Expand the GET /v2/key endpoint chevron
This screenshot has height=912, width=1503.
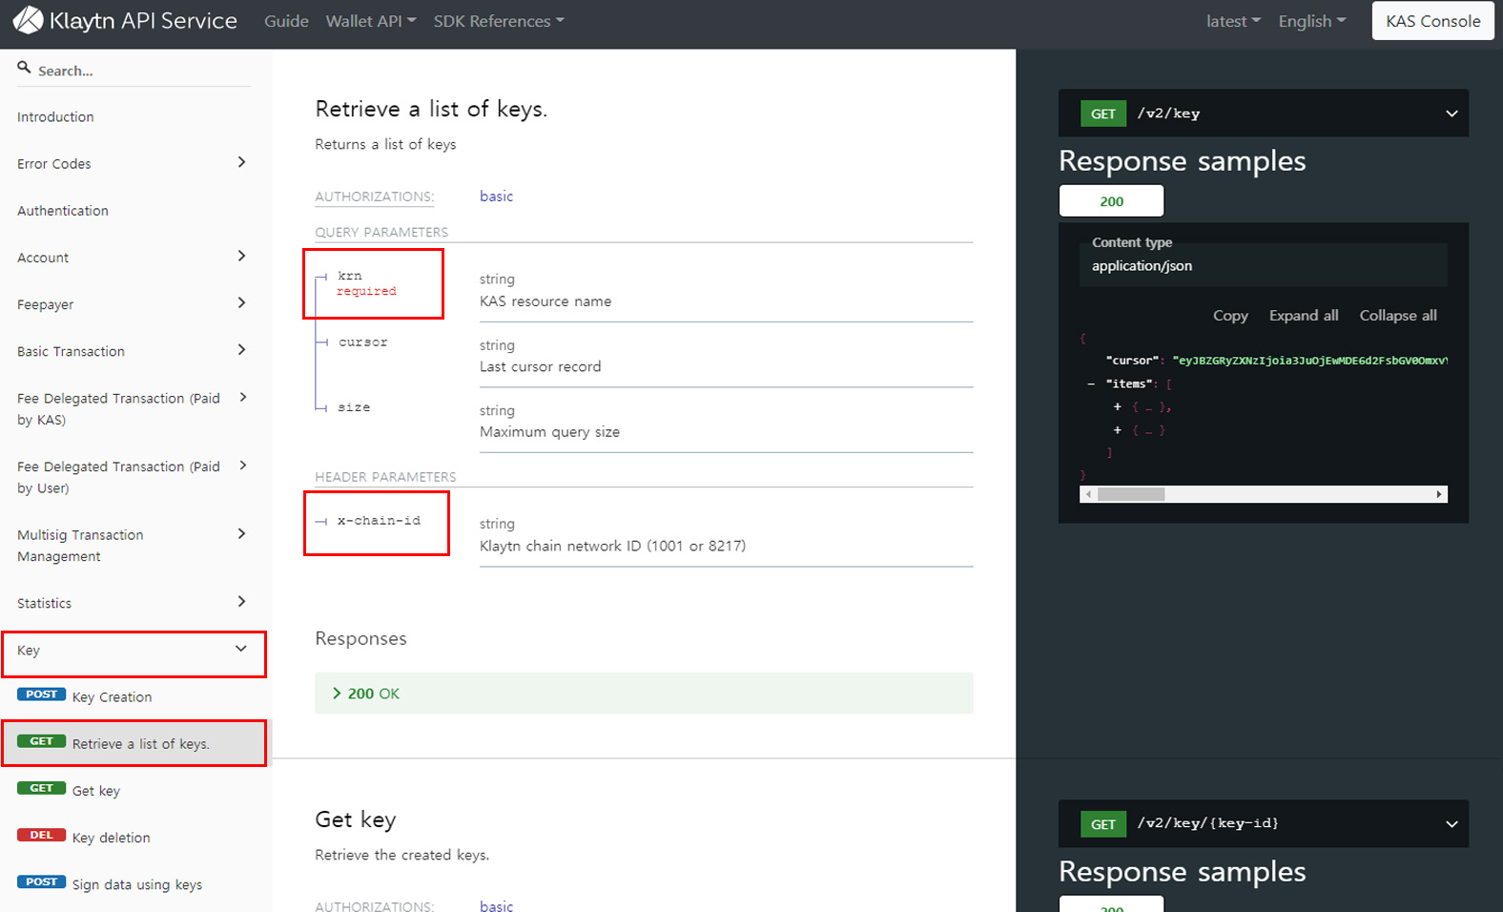click(x=1452, y=114)
